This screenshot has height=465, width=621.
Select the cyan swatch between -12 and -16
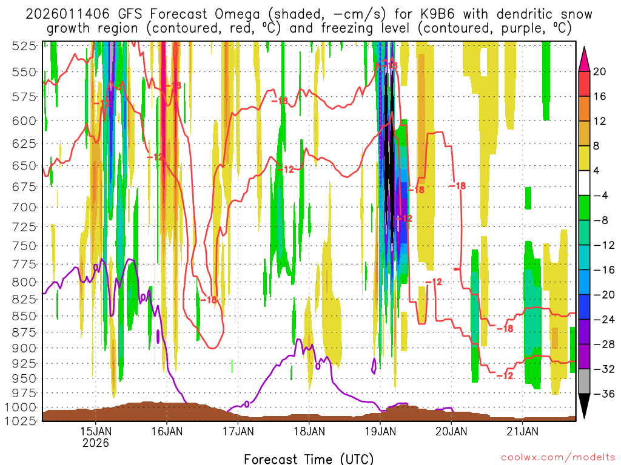pos(584,257)
